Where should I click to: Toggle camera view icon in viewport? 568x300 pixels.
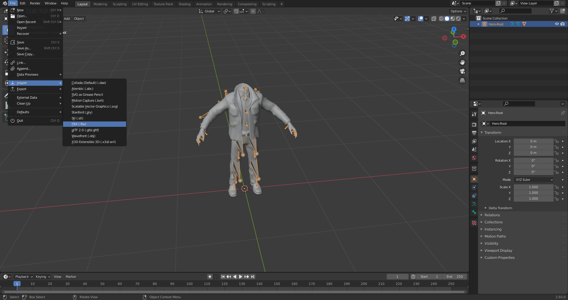click(462, 71)
